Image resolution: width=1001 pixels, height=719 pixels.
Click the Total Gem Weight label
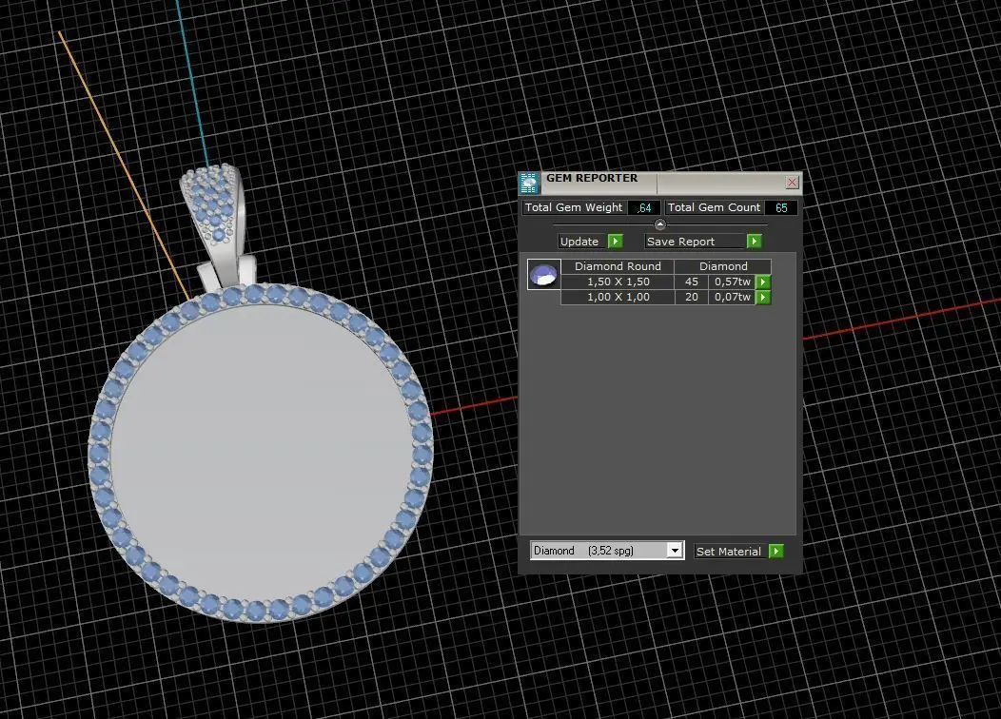click(573, 207)
